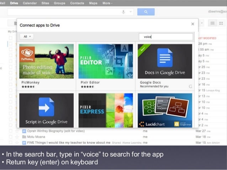The width and height of the screenshot is (227, 170).
Task: Click the Oprah Winfrey document file icon
Action: [24, 131]
